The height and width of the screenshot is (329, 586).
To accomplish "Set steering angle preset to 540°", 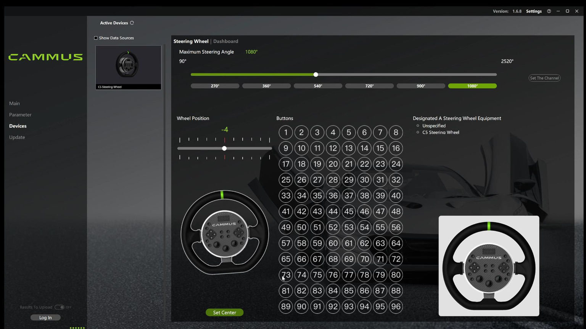I will (318, 86).
